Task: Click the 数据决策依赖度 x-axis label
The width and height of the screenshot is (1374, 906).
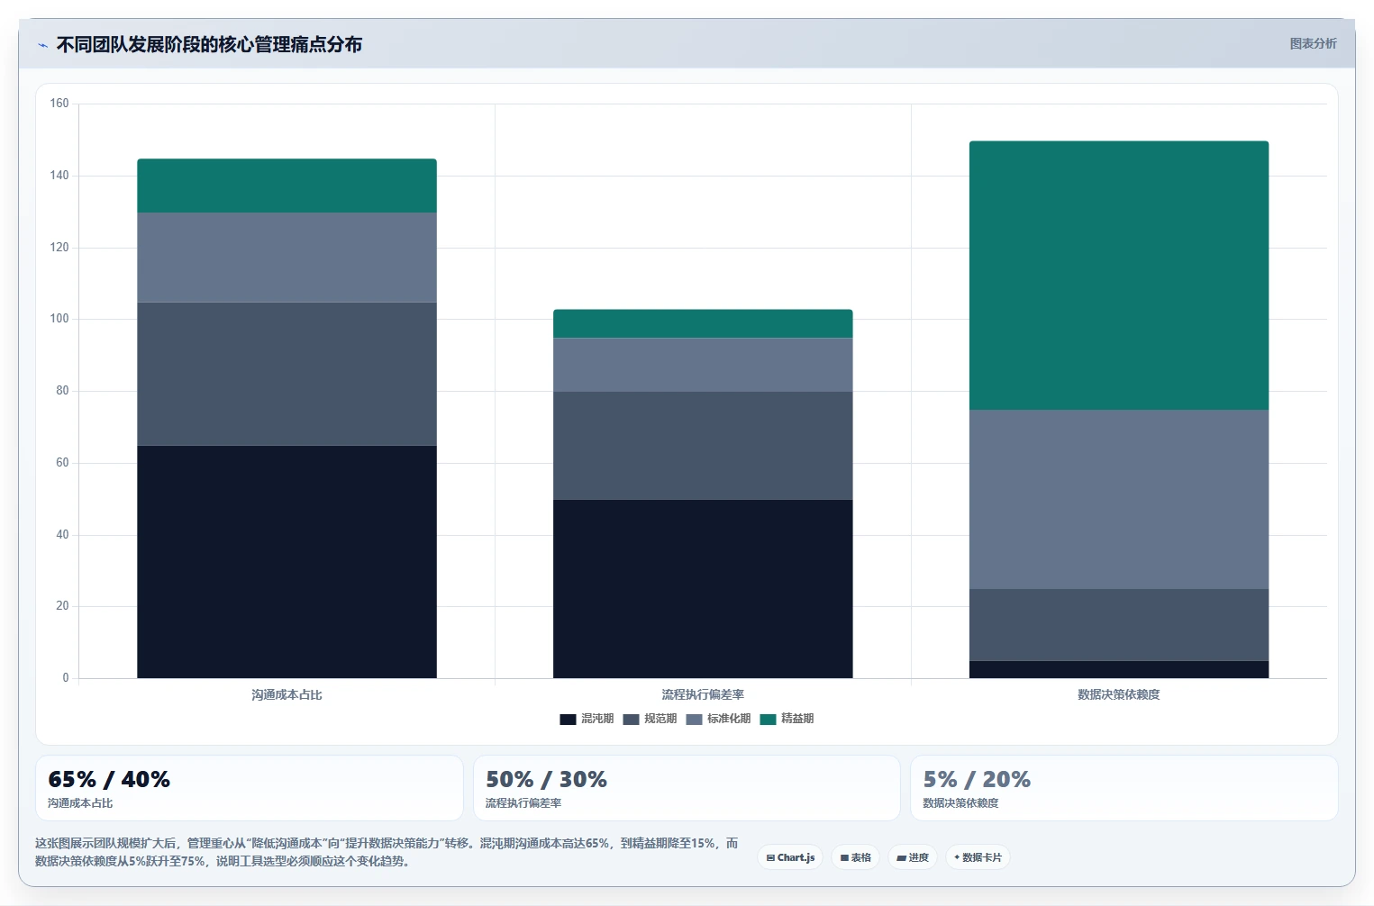Action: [x=1119, y=694]
